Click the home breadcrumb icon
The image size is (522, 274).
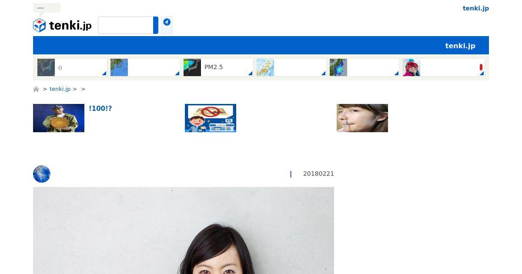[36, 89]
